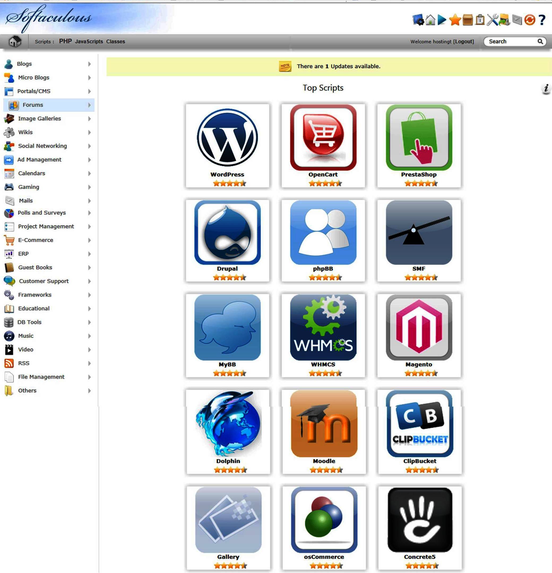Open the phpBB script thumbnail

point(323,232)
